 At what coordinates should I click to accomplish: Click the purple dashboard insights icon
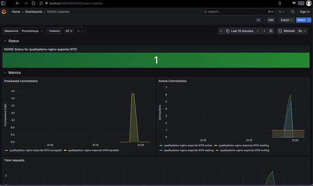tap(258, 20)
